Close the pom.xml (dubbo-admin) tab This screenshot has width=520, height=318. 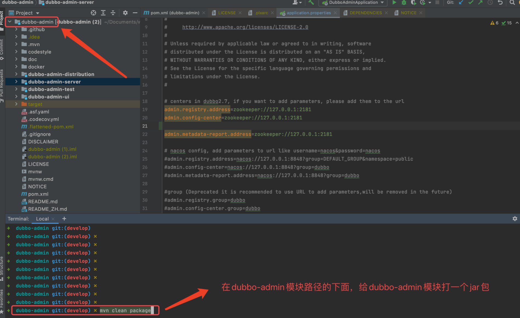tap(204, 13)
